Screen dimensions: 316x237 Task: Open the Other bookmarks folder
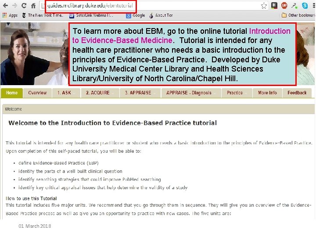coord(298,15)
